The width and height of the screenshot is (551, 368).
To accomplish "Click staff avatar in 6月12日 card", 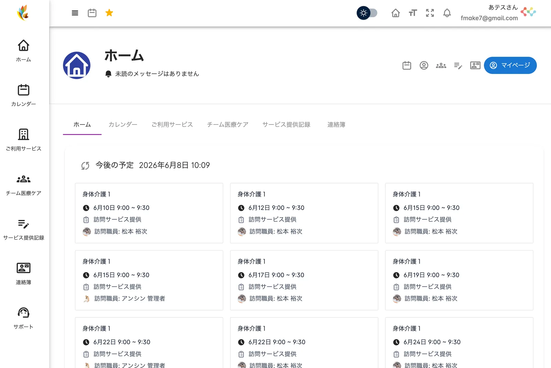I will pos(242,232).
